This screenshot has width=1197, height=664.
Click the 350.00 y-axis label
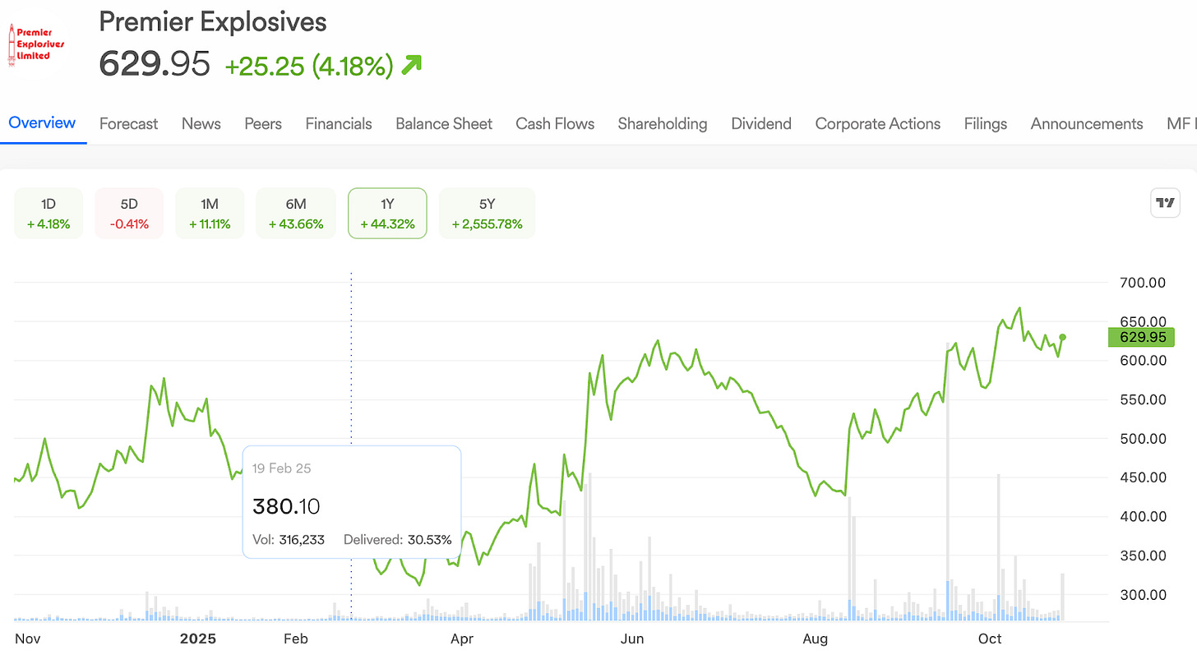pyautogui.click(x=1143, y=556)
